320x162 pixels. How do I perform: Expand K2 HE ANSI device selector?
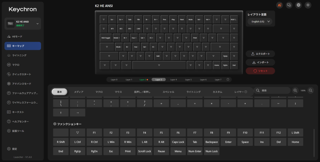(x=23, y=24)
